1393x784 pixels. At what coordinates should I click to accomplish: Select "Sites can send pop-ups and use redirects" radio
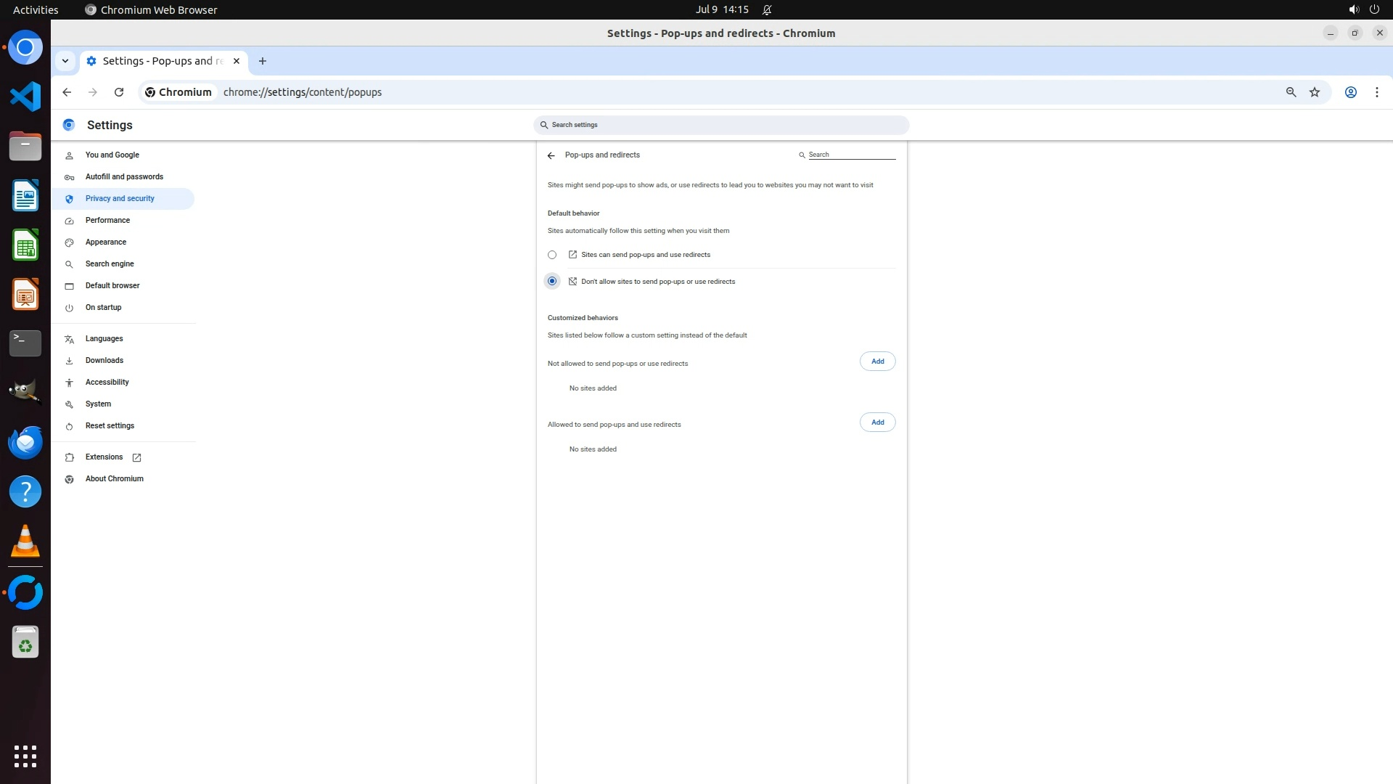pyautogui.click(x=552, y=255)
